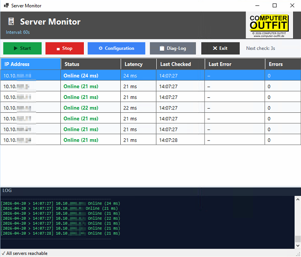Viewport: 301px width, 257px height.
Task: Click the All servers reachable status
Action: point(25,253)
